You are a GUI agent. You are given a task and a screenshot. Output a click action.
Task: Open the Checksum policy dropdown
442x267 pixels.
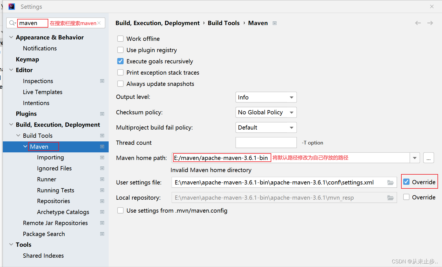coord(266,112)
